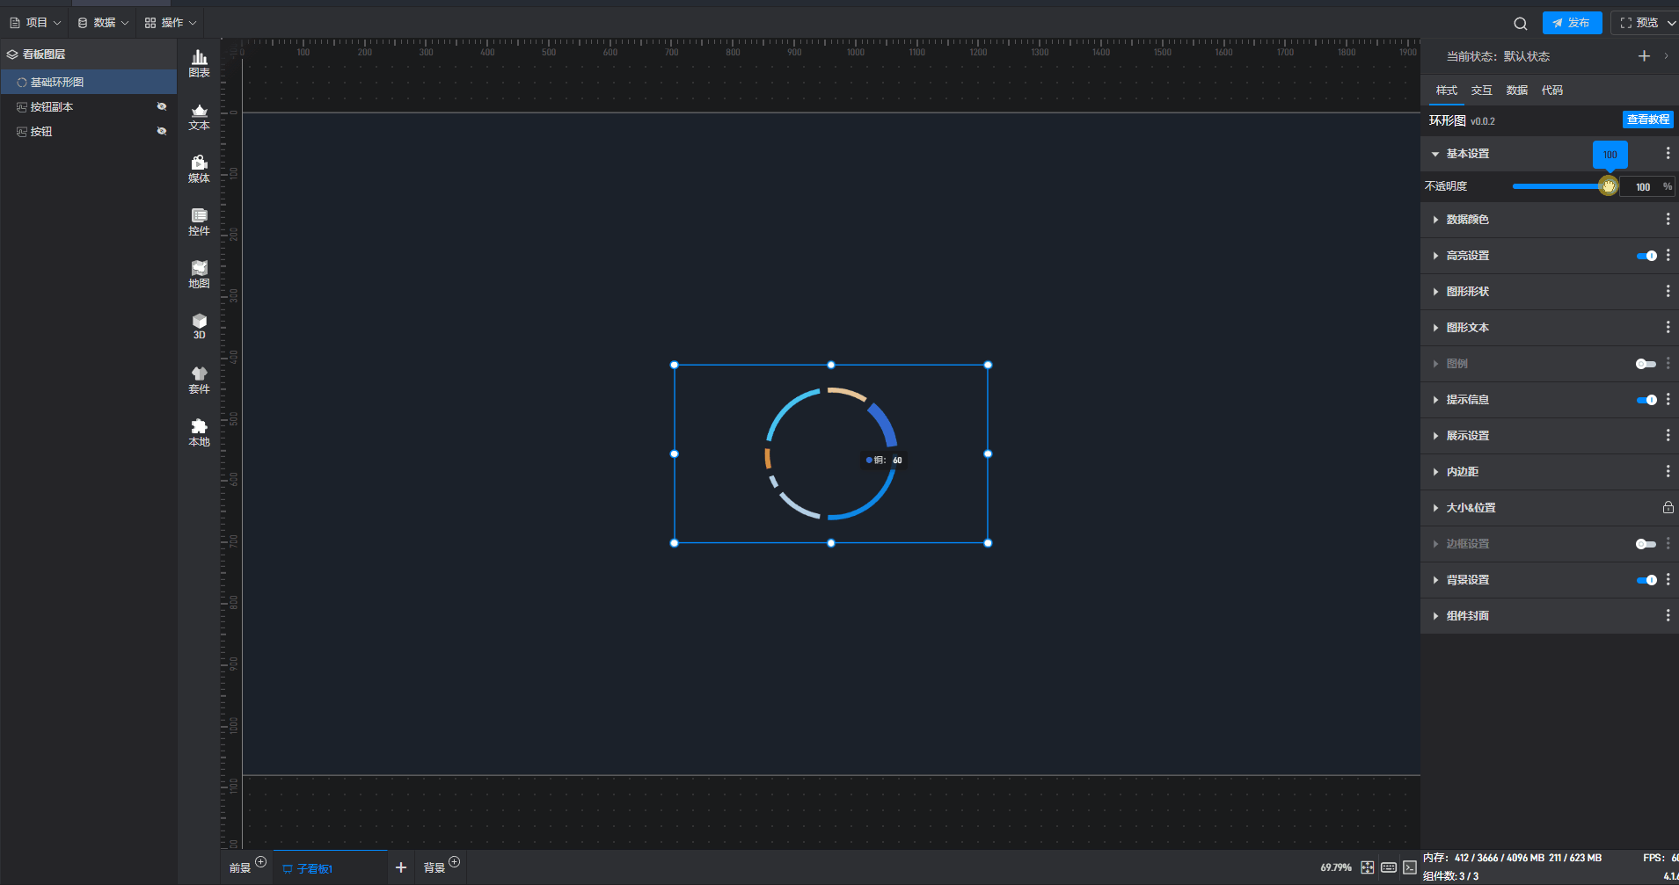1679x885 pixels.
Task: Show the hidden 按钮副本 layer
Action: [162, 106]
